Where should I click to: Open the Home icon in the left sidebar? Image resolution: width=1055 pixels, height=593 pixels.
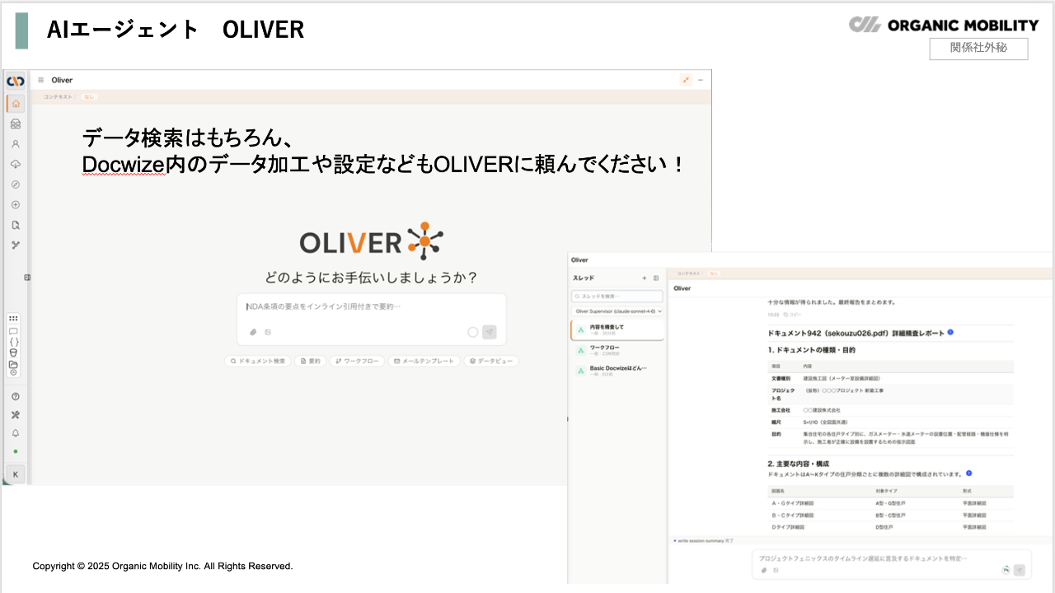pyautogui.click(x=15, y=104)
